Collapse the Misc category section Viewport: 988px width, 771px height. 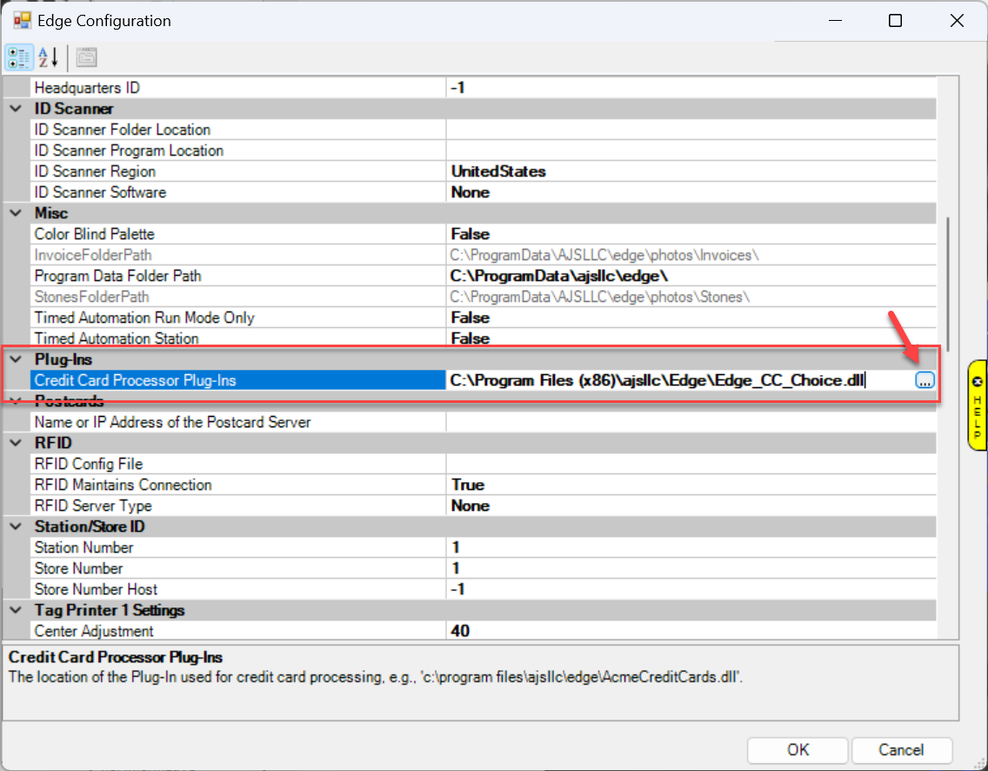(x=16, y=213)
